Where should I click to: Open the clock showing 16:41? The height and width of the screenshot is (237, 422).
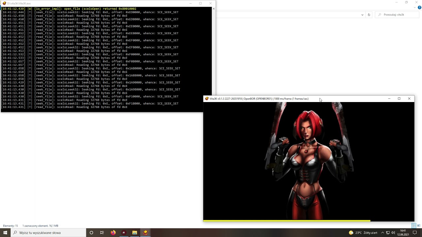[403, 232]
